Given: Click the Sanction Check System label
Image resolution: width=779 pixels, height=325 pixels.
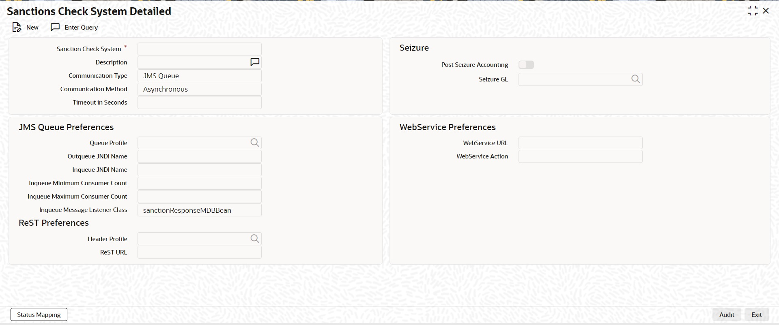Looking at the screenshot, I should pyautogui.click(x=89, y=49).
